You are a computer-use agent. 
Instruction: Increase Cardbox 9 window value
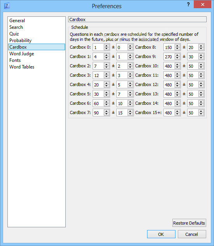[201, 55]
